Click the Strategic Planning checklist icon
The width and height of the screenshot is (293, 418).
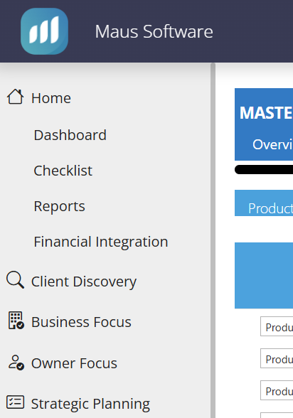tap(15, 402)
